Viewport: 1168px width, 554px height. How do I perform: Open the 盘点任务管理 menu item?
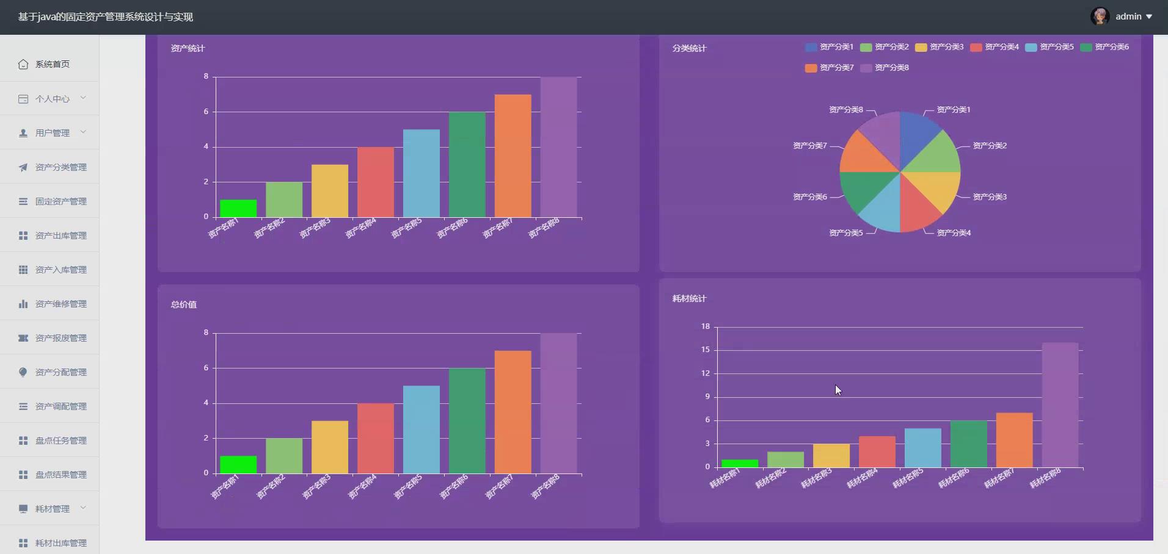point(49,441)
